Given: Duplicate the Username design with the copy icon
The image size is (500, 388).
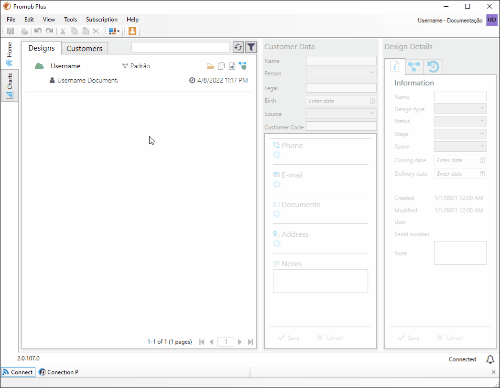Looking at the screenshot, I should click(221, 66).
